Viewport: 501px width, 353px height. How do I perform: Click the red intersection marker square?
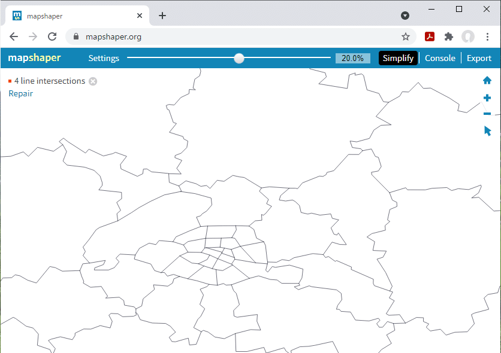[x=10, y=81]
